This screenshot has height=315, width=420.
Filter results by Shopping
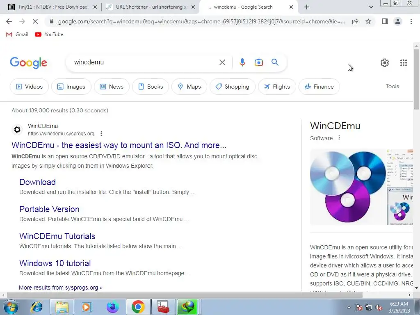tap(233, 87)
